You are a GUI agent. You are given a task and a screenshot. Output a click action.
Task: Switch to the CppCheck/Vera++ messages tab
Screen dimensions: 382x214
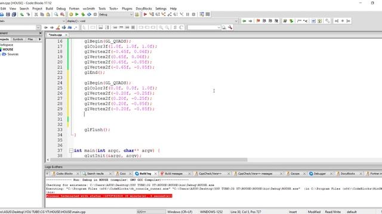pyautogui.click(x=255, y=174)
